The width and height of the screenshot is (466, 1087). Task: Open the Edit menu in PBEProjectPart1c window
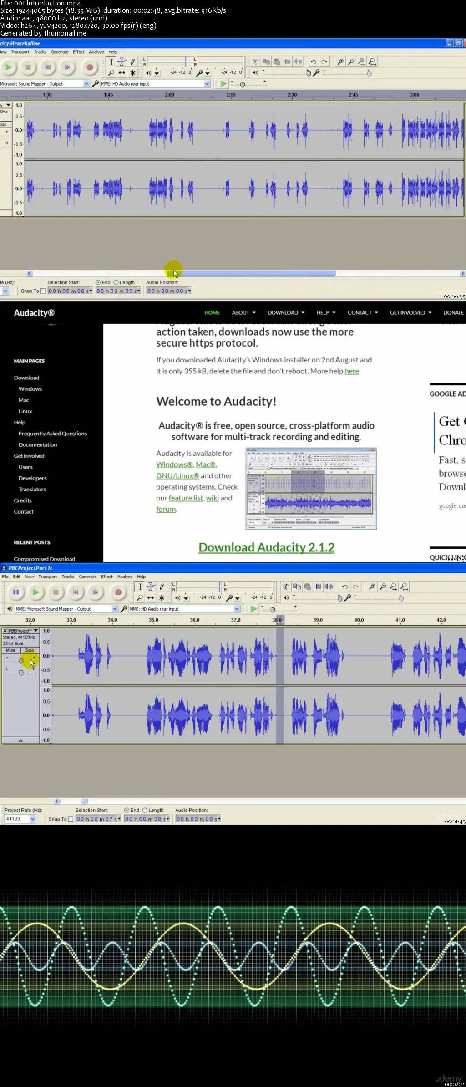(16, 577)
